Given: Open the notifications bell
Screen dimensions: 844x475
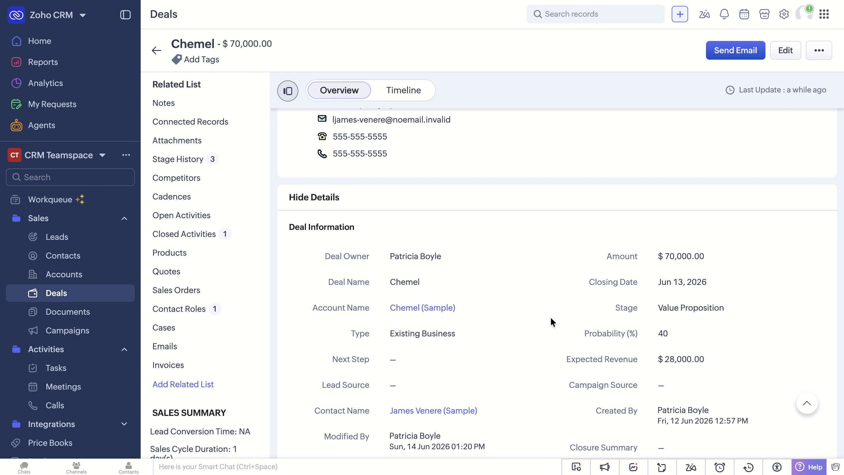Looking at the screenshot, I should coord(724,14).
